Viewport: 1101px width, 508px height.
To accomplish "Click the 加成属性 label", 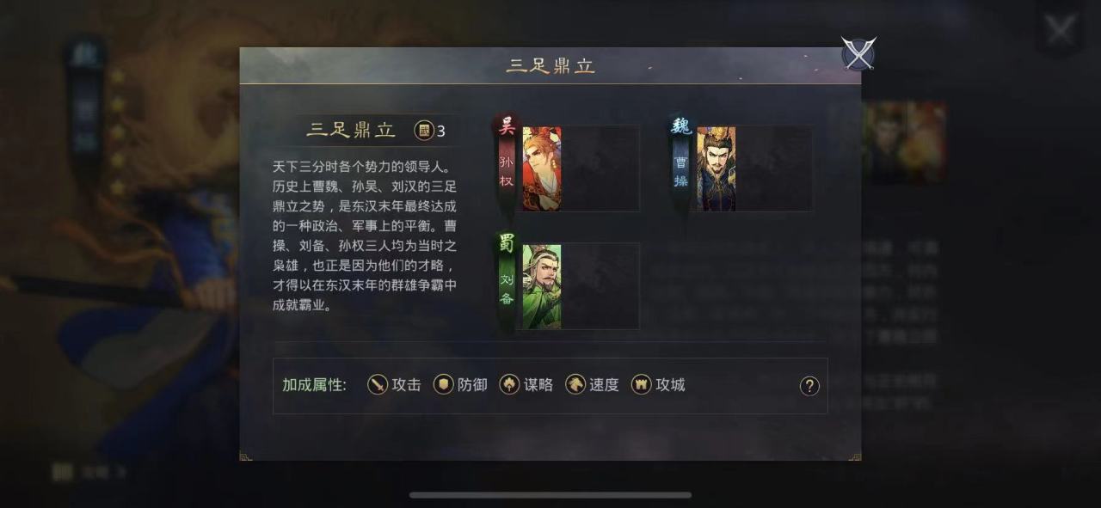I will [x=314, y=385].
